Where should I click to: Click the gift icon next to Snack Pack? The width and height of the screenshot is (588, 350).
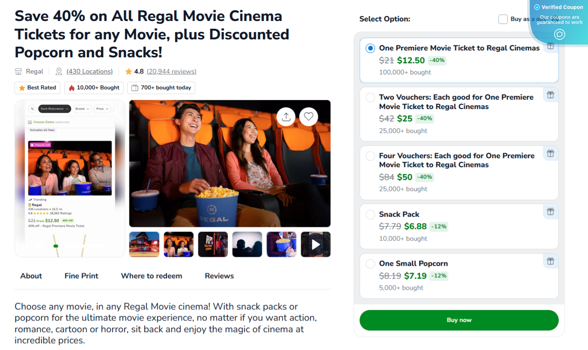550,211
